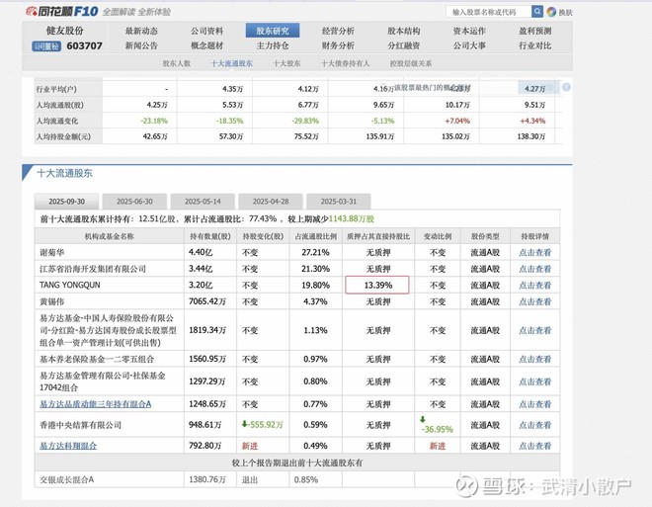The width and height of the screenshot is (652, 507).
Task: Open the 分红融资 menu item
Action: (x=404, y=45)
